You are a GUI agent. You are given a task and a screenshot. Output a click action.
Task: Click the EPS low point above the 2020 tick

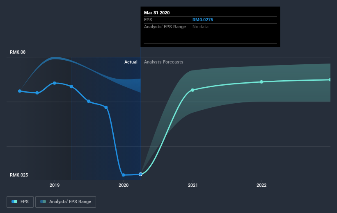pyautogui.click(x=123, y=175)
